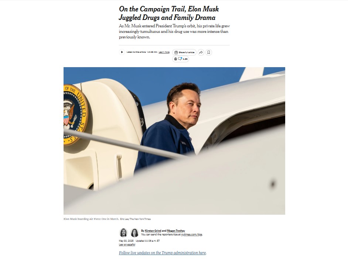Open Kirsten Grind's author photo

click(123, 233)
